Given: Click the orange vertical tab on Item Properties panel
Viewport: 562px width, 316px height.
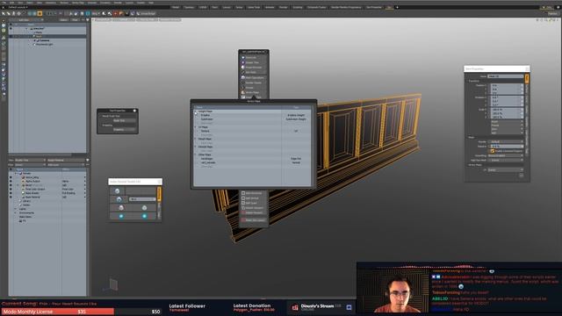Looking at the screenshot, I should [527, 78].
